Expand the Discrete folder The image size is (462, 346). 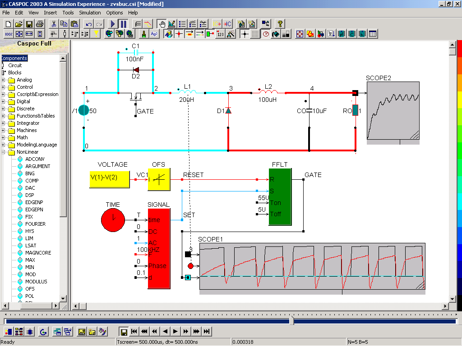(3, 109)
